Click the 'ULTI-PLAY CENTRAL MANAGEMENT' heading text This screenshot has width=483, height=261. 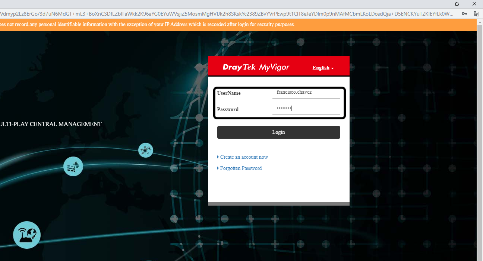(51, 124)
